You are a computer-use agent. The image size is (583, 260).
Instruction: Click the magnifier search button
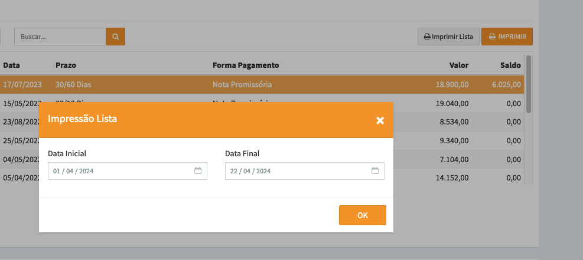(x=115, y=37)
